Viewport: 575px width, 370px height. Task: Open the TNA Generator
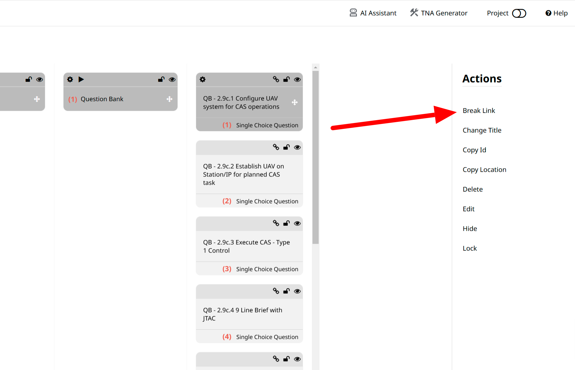click(x=439, y=13)
